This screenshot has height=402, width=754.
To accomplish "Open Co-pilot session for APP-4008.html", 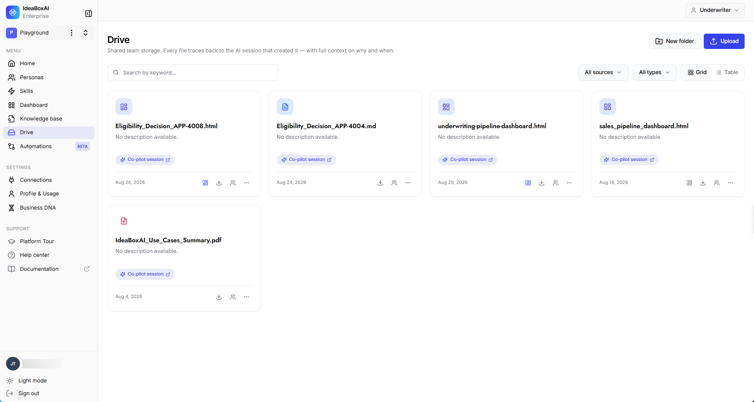I will click(145, 160).
